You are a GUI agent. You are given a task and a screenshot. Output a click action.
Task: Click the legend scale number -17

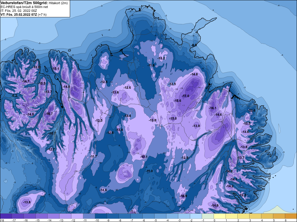point(13,220)
